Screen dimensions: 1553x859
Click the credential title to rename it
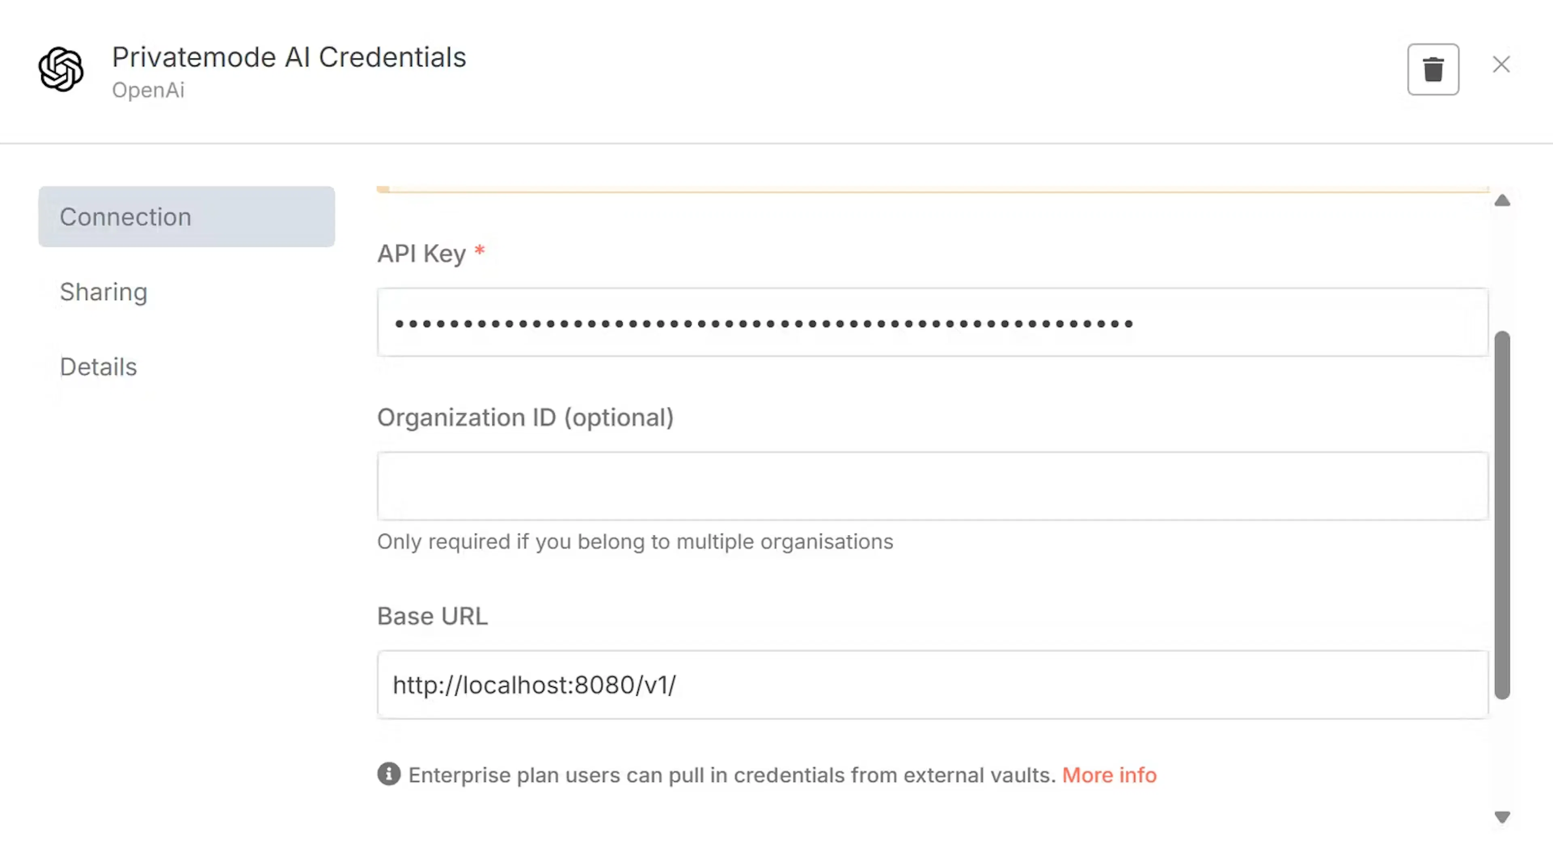pos(289,57)
